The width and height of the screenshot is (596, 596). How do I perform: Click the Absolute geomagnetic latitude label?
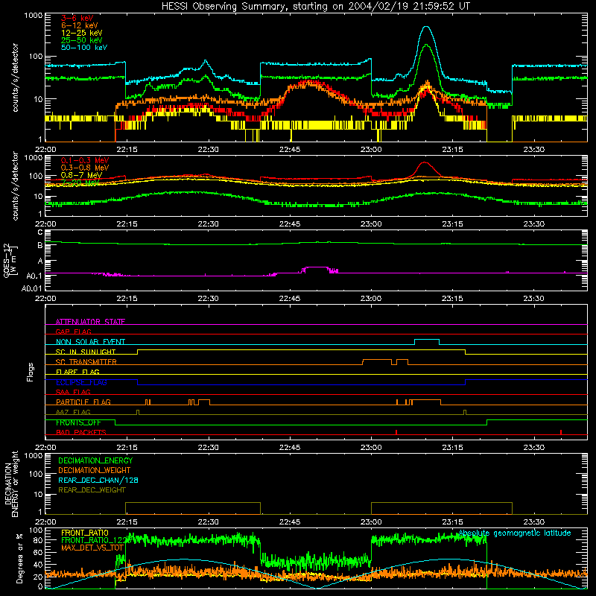pos(515,533)
